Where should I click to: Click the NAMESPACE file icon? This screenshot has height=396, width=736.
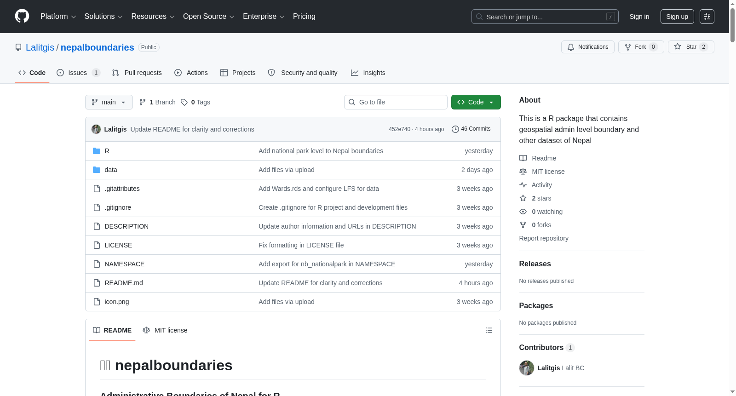(97, 264)
